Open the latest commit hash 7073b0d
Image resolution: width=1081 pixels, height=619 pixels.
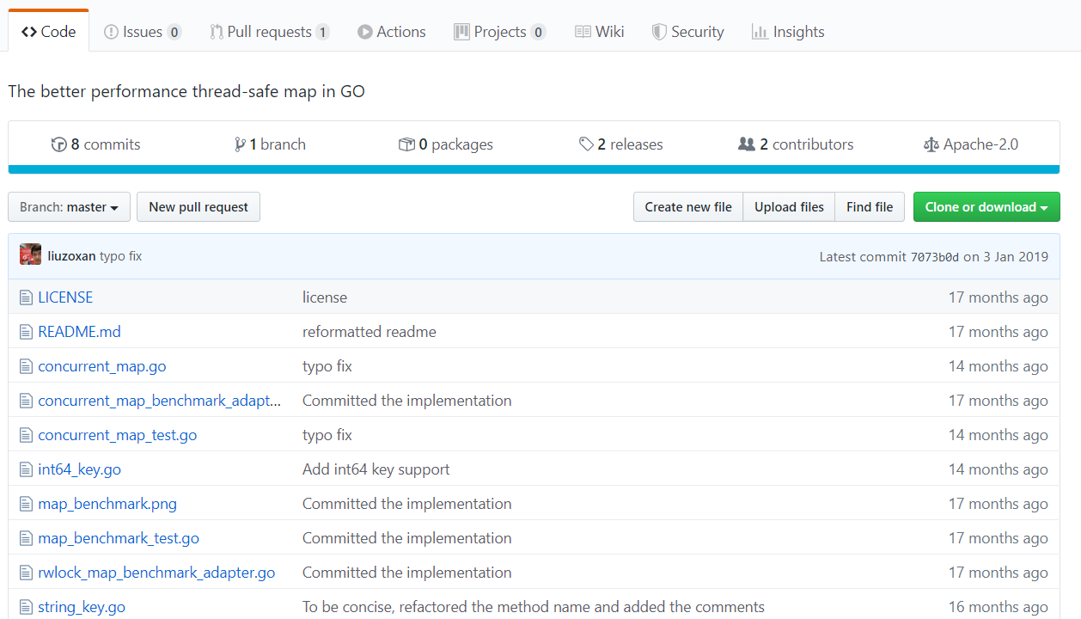934,256
